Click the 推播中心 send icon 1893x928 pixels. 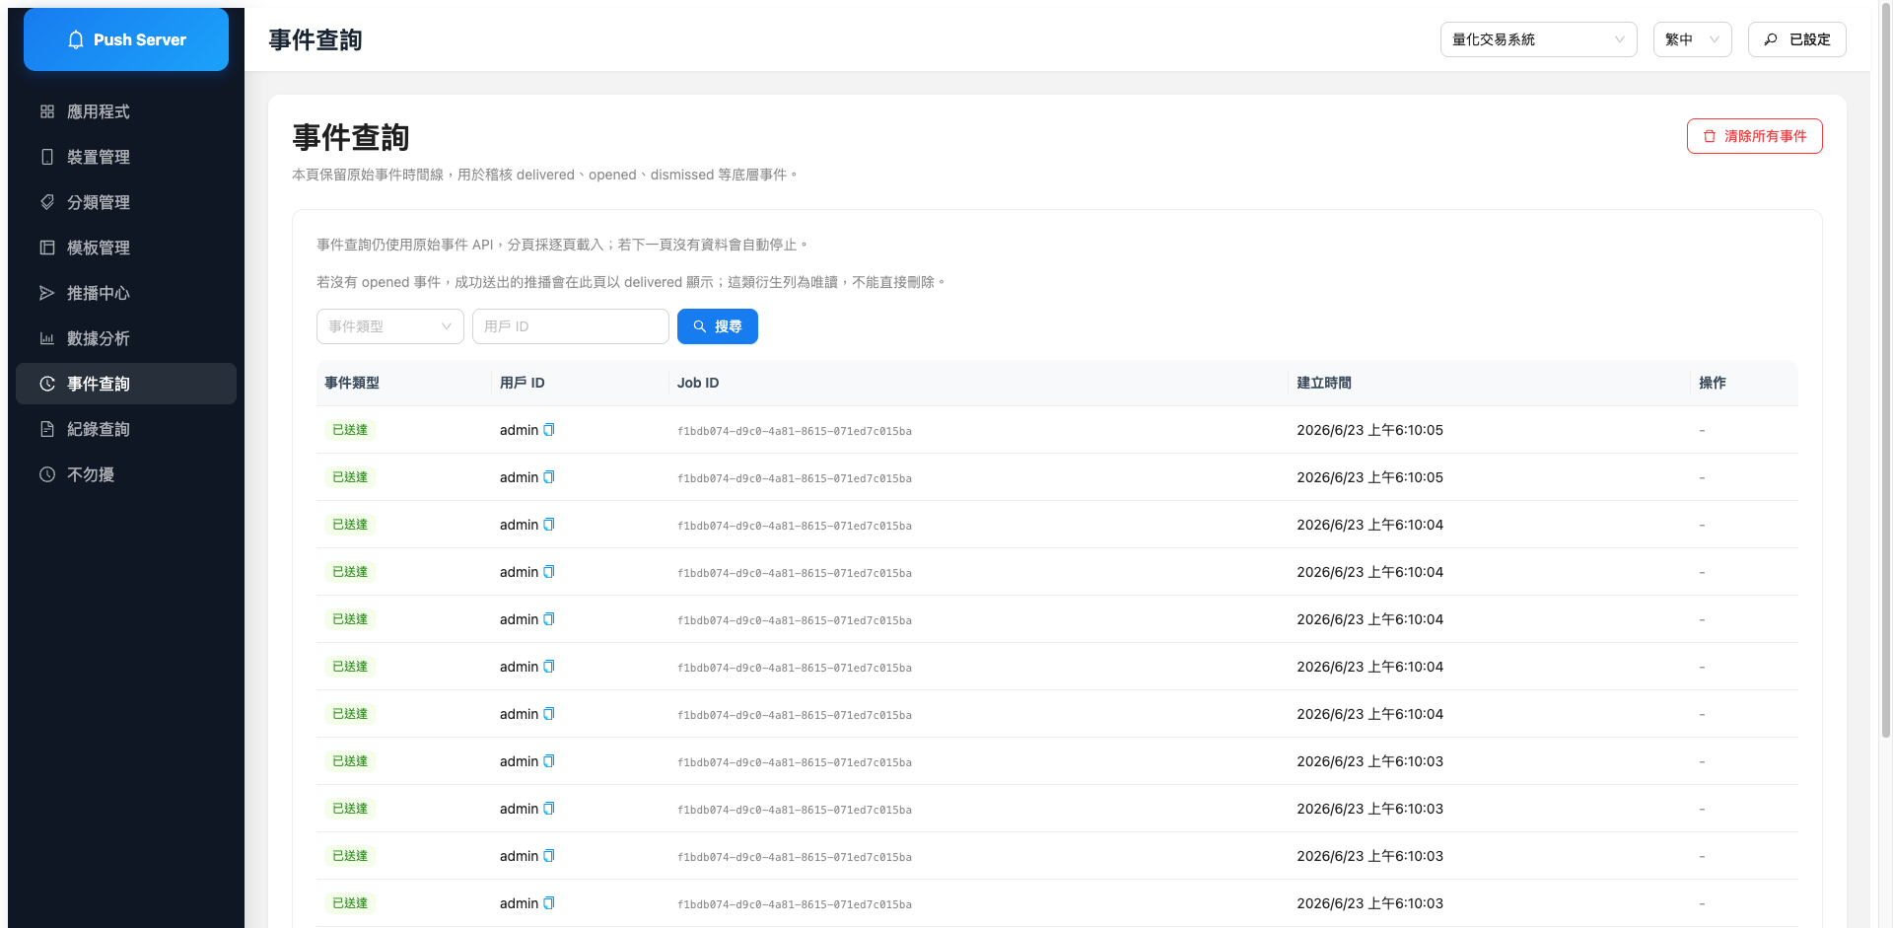point(47,293)
